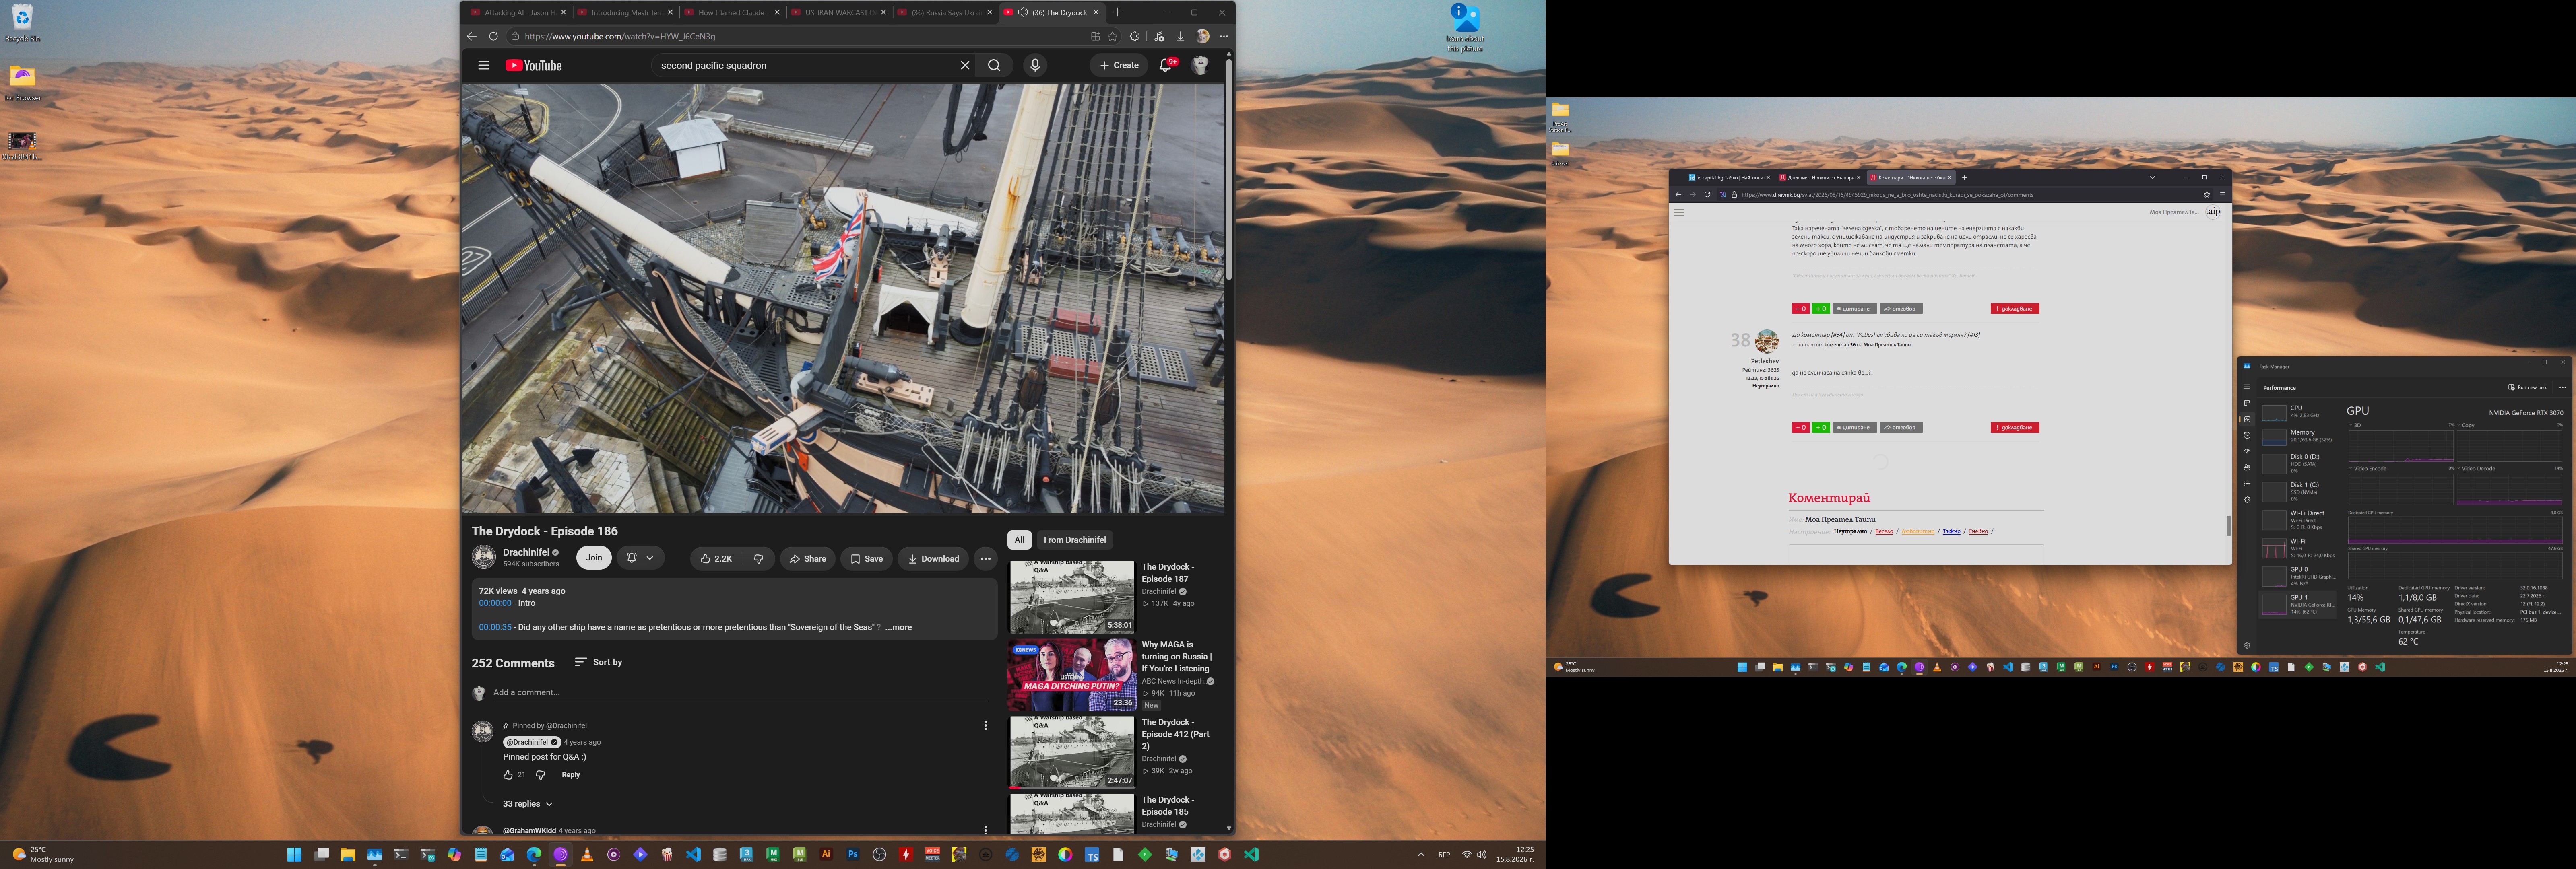The height and width of the screenshot is (869, 2576).
Task: Dislike the Drydock Episode 186 video
Action: pos(759,559)
